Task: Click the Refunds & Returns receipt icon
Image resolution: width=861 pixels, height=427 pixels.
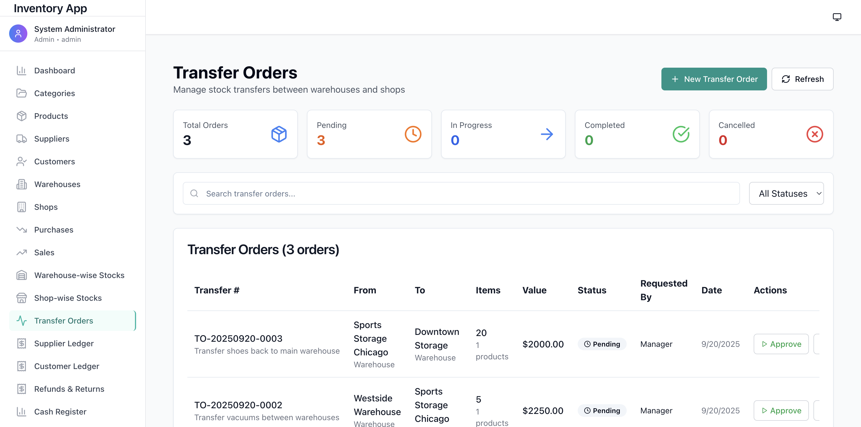Action: (x=21, y=389)
